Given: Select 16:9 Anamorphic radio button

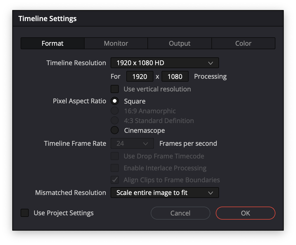Looking at the screenshot, I should click(115, 111).
